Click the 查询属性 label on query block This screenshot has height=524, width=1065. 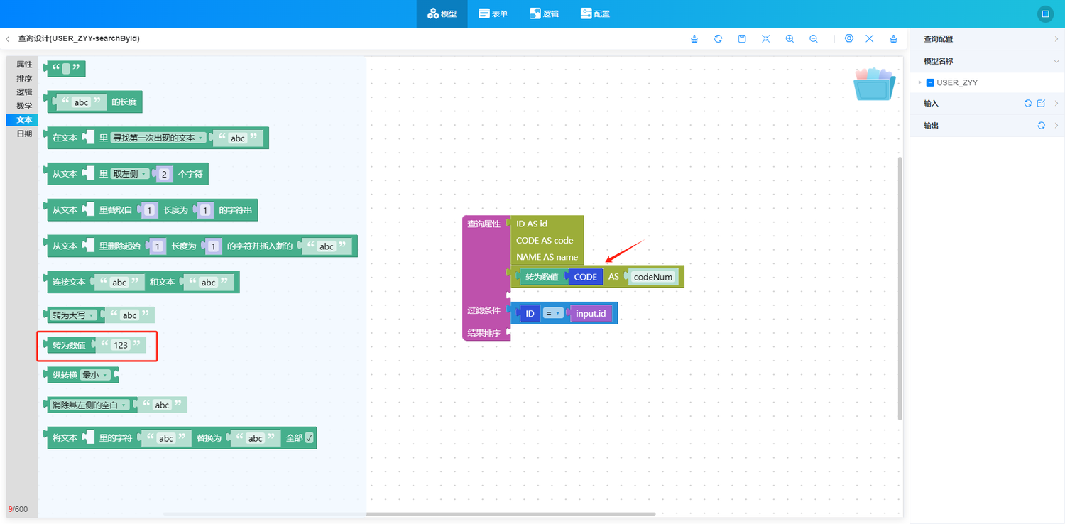(x=484, y=224)
